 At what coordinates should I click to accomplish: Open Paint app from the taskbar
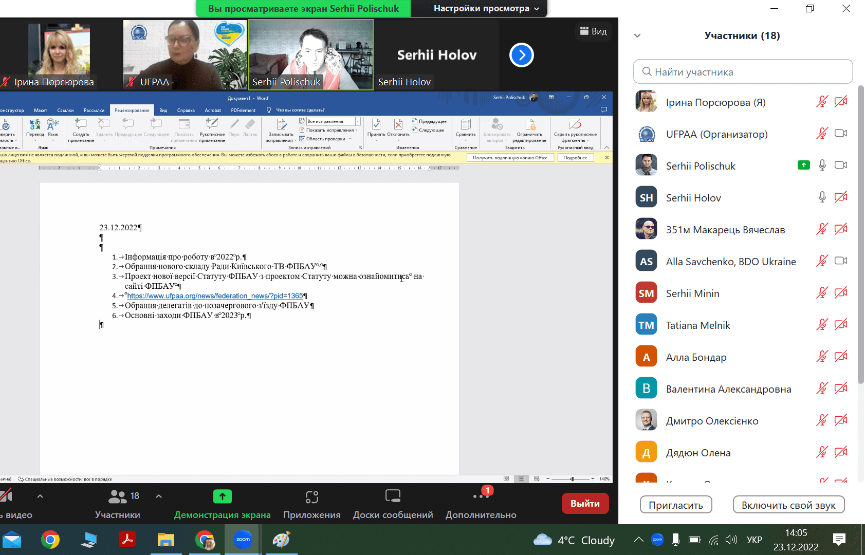click(281, 540)
